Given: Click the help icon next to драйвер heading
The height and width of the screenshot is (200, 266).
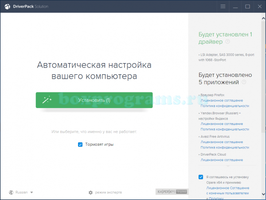Looking at the screenshot, I should coord(227,41).
